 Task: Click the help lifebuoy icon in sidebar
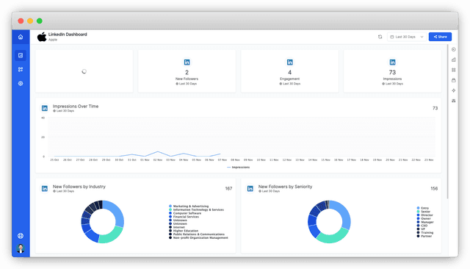21,236
